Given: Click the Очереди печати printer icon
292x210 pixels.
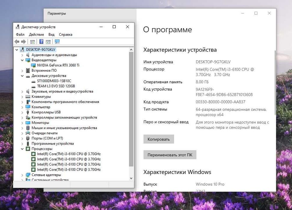Looking at the screenshot, I should [x=28, y=133].
